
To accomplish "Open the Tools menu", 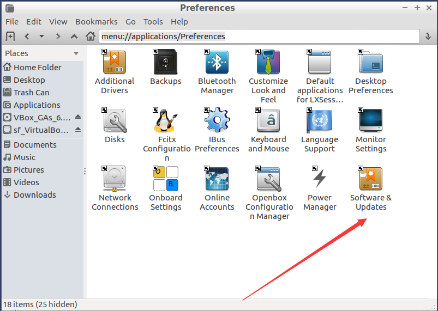I will point(153,22).
